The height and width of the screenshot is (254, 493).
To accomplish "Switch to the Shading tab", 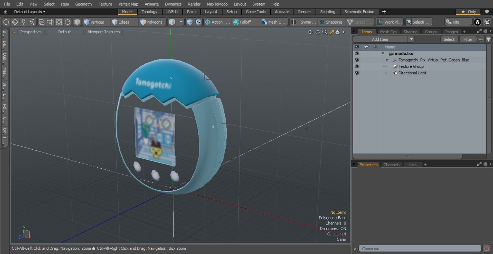I will click(410, 32).
